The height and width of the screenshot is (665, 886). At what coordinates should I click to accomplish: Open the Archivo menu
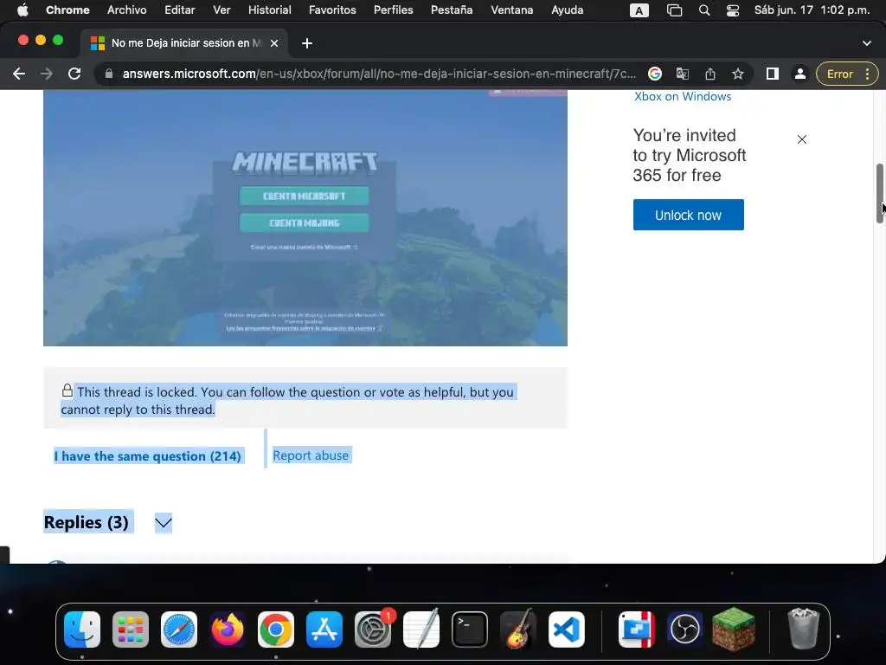pyautogui.click(x=126, y=10)
